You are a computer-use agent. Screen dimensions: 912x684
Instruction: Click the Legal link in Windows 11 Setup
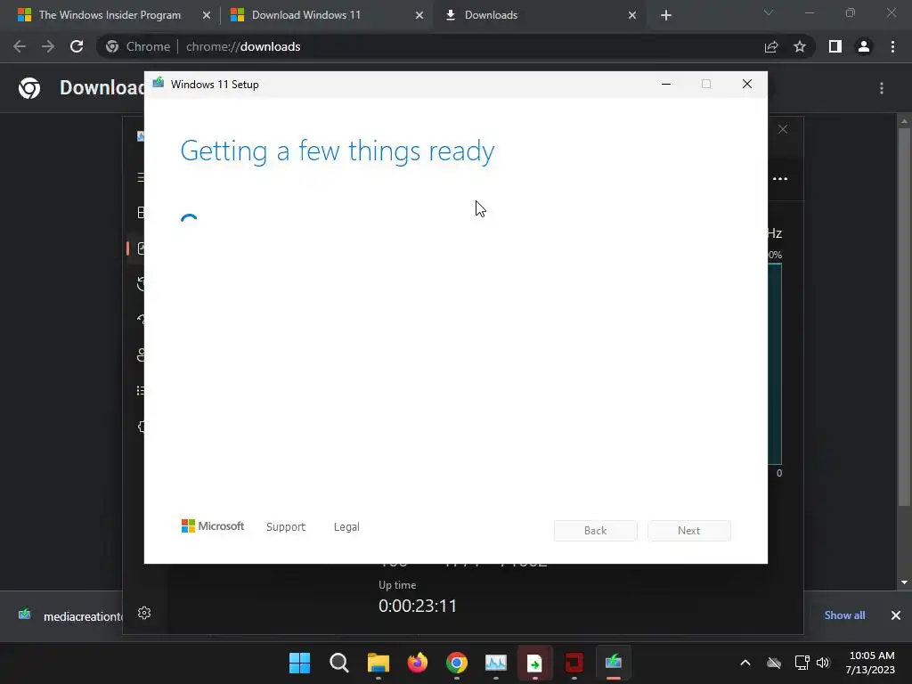[346, 527]
